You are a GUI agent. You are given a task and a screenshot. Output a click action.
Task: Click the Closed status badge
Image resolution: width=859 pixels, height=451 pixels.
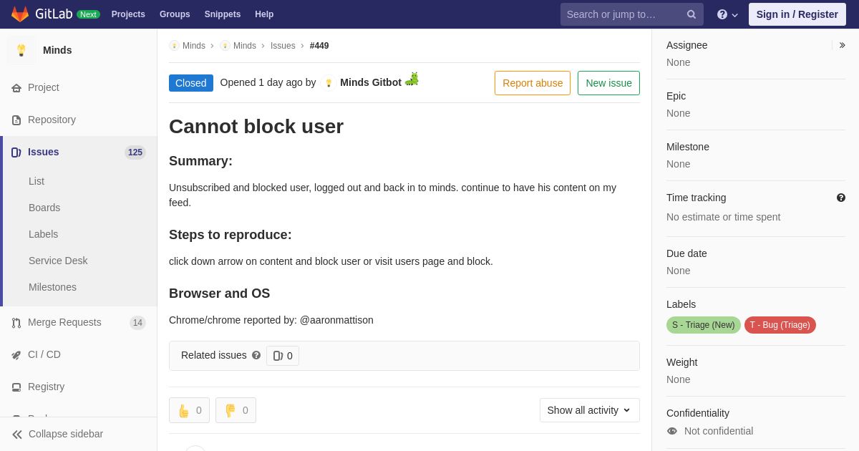click(x=191, y=83)
